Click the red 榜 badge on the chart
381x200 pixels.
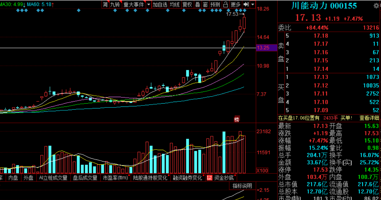[x=237, y=119]
